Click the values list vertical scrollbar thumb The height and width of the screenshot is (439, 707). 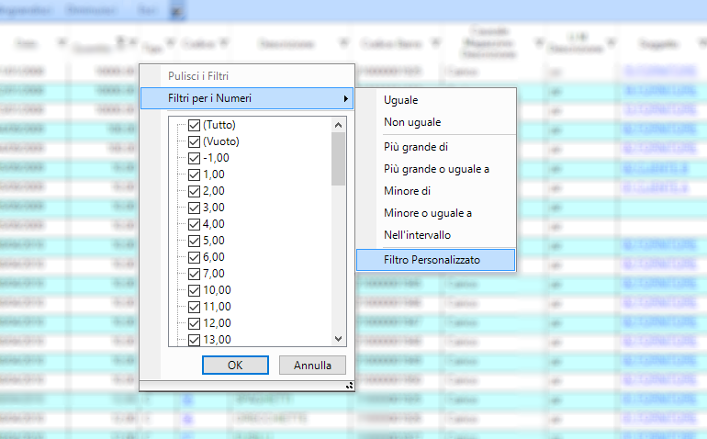point(339,159)
